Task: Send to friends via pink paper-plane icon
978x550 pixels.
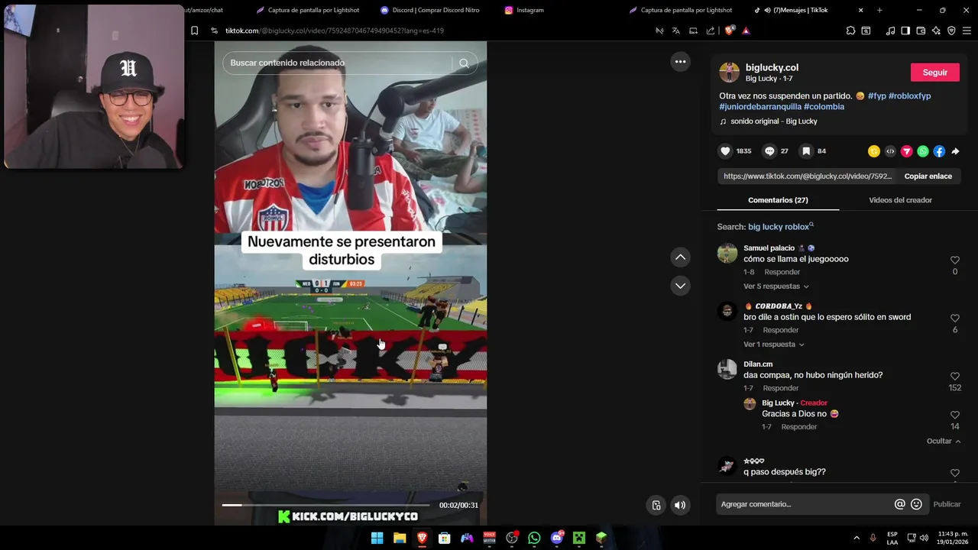Action: 907,151
